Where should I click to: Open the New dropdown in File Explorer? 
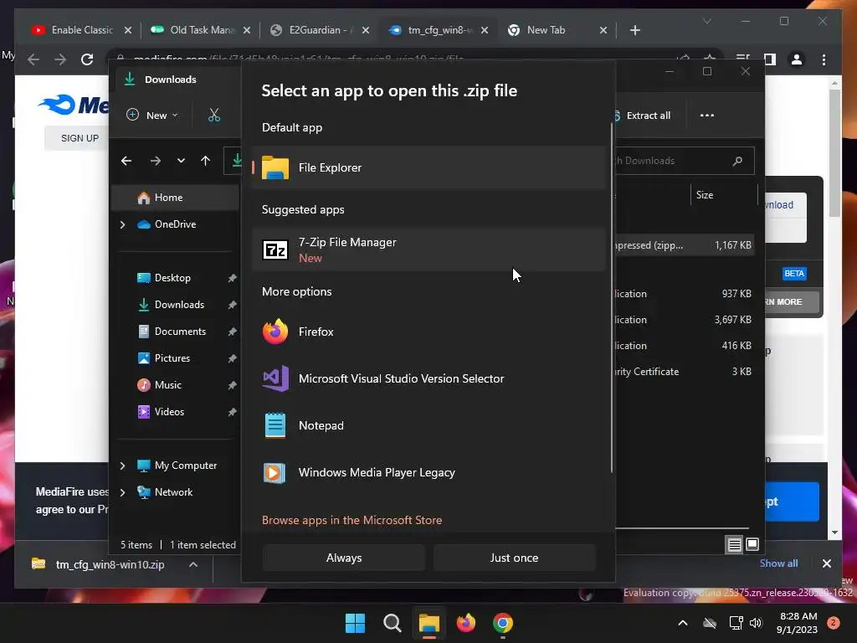click(152, 115)
